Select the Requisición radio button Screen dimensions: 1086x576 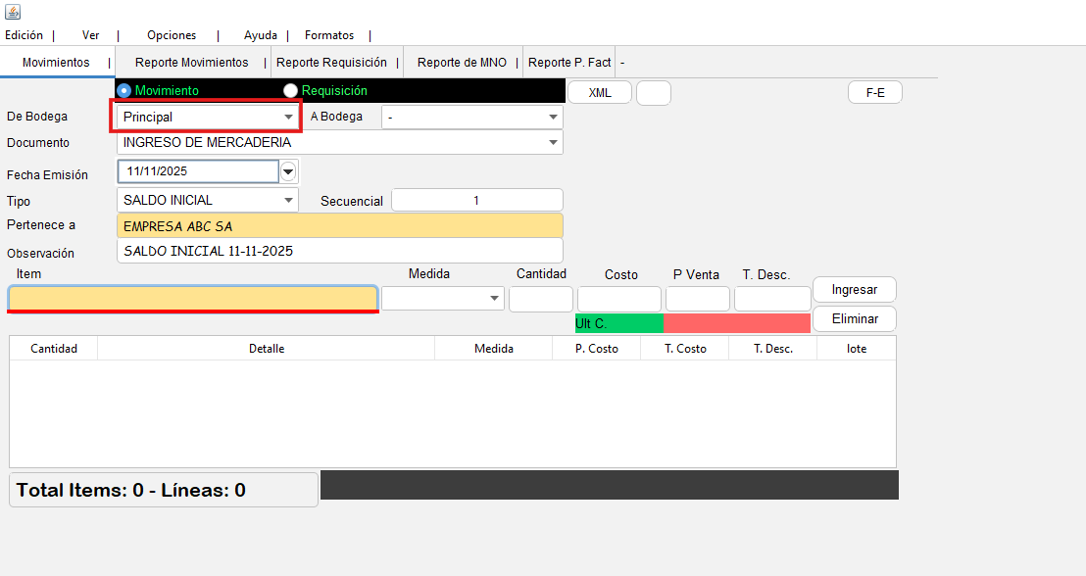click(x=291, y=90)
